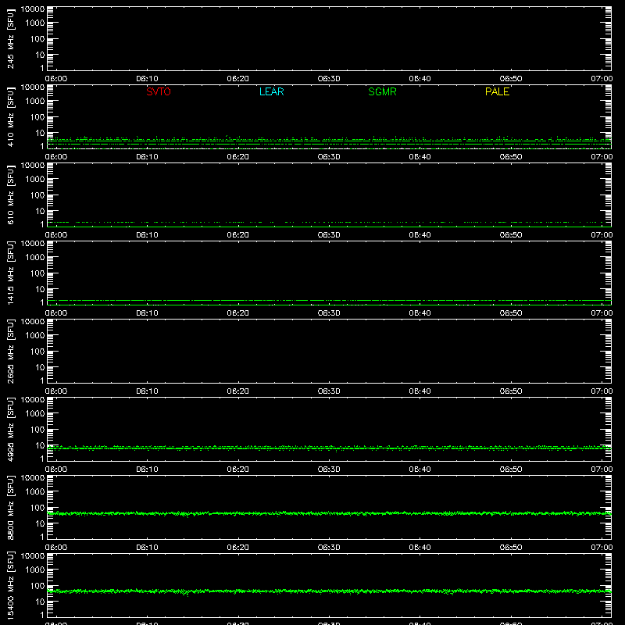Click the green SGMR station label
This screenshot has height=625, width=625.
tap(382, 91)
